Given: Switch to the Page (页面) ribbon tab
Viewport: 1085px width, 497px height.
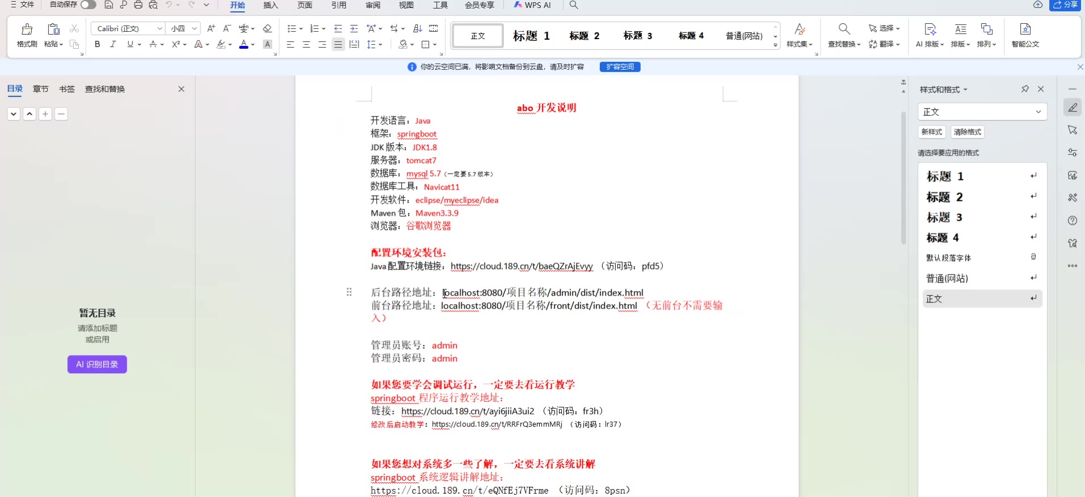Looking at the screenshot, I should click(x=305, y=5).
